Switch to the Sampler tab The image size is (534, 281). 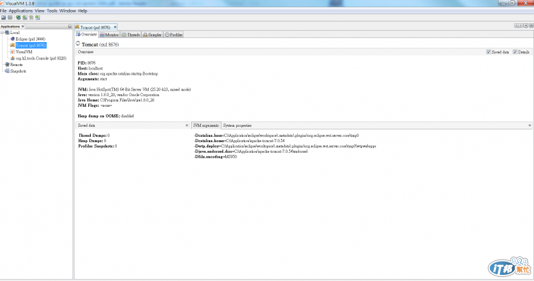pyautogui.click(x=152, y=35)
